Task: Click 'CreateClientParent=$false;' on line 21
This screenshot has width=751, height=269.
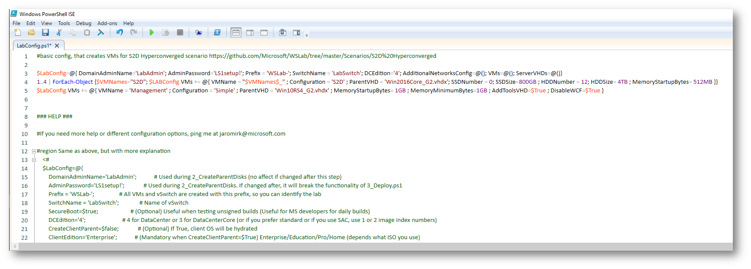Action: pyautogui.click(x=84, y=229)
